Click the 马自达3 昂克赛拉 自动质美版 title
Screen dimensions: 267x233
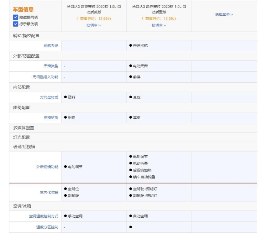pyautogui.click(x=94, y=9)
